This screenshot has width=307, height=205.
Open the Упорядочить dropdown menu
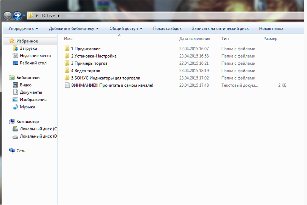tap(23, 28)
